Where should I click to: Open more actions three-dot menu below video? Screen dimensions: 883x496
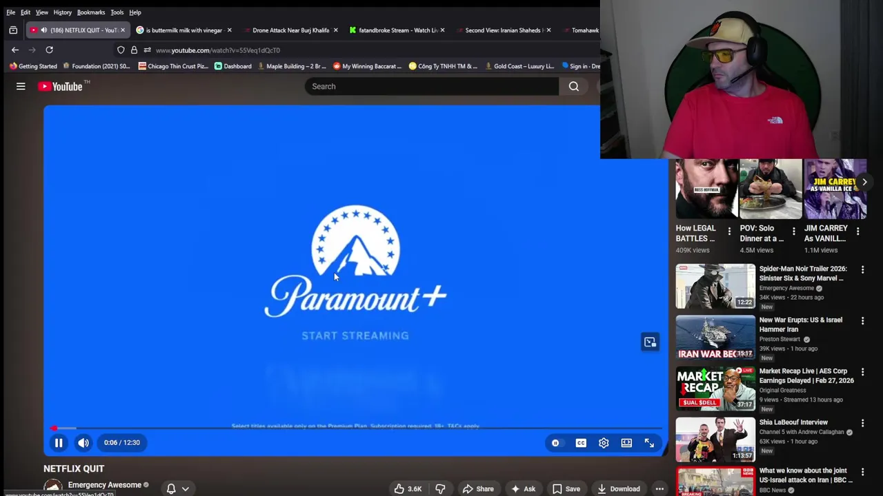(659, 489)
